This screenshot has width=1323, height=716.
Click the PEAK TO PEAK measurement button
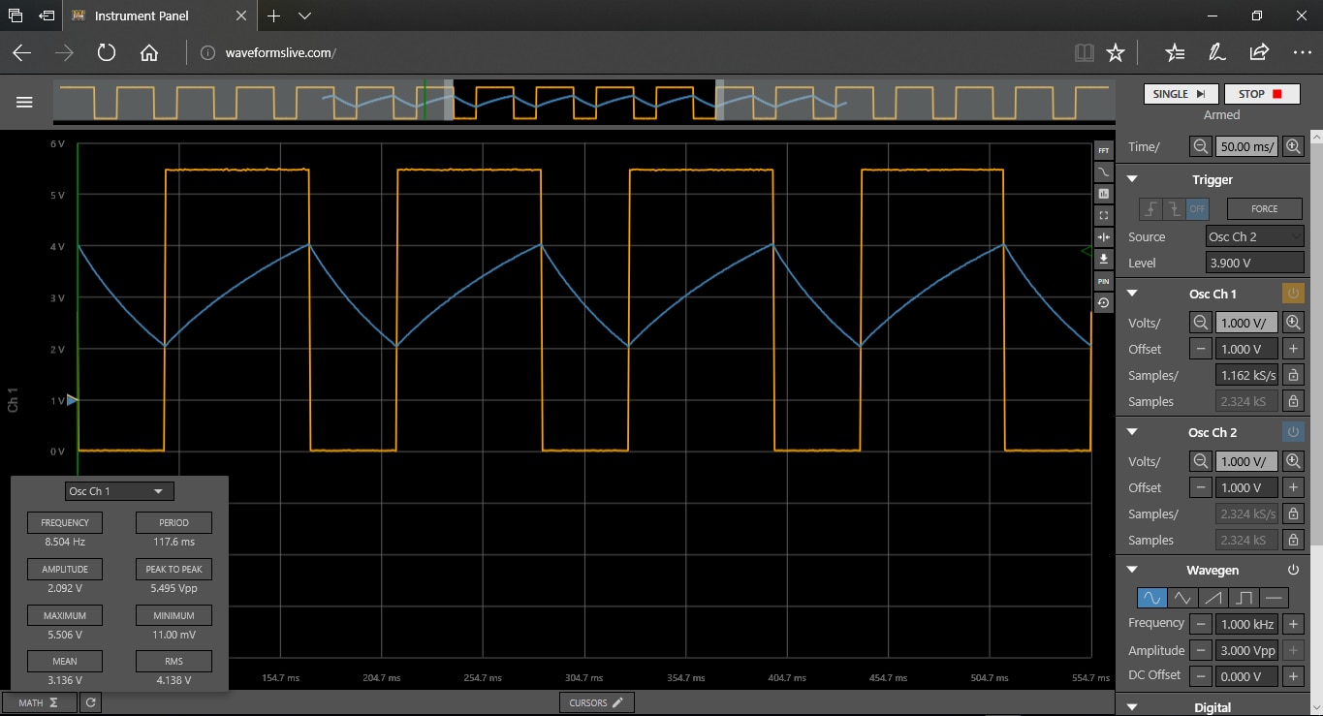[x=174, y=569]
